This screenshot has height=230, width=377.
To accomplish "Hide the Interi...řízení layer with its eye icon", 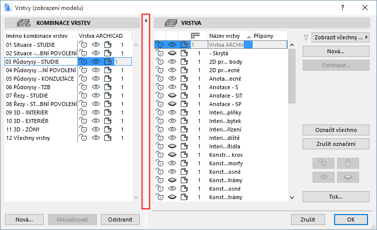I will [x=172, y=129].
